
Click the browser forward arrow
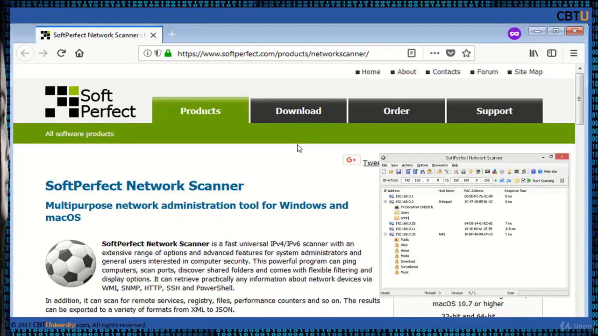click(x=43, y=53)
